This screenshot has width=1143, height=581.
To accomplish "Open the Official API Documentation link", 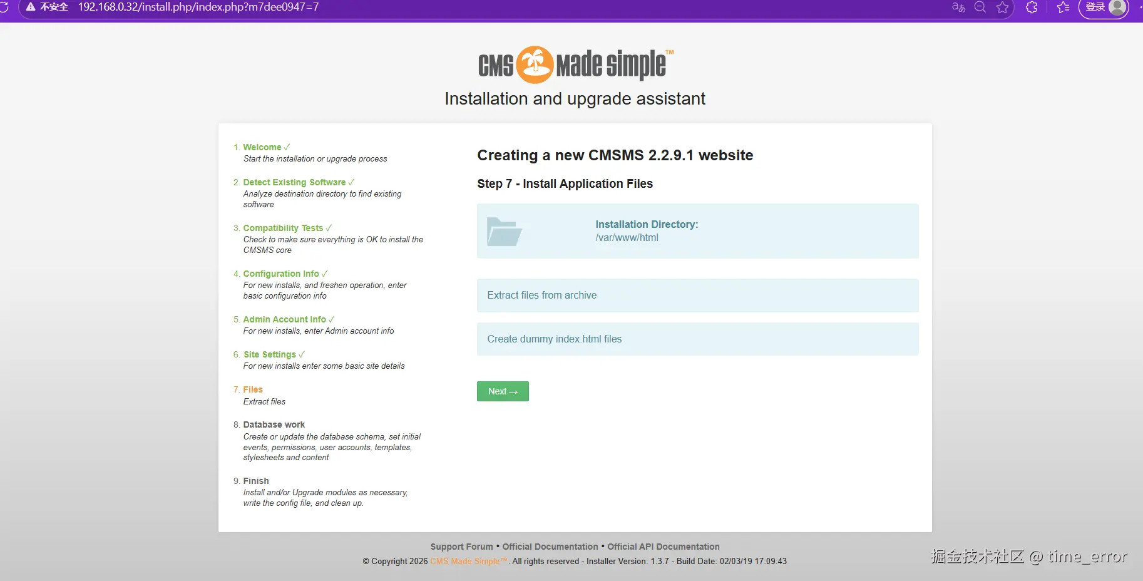I will [663, 546].
